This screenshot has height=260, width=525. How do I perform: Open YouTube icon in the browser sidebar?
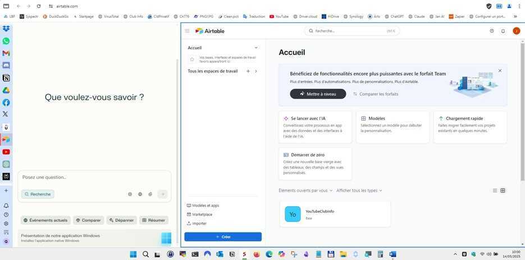click(6, 152)
